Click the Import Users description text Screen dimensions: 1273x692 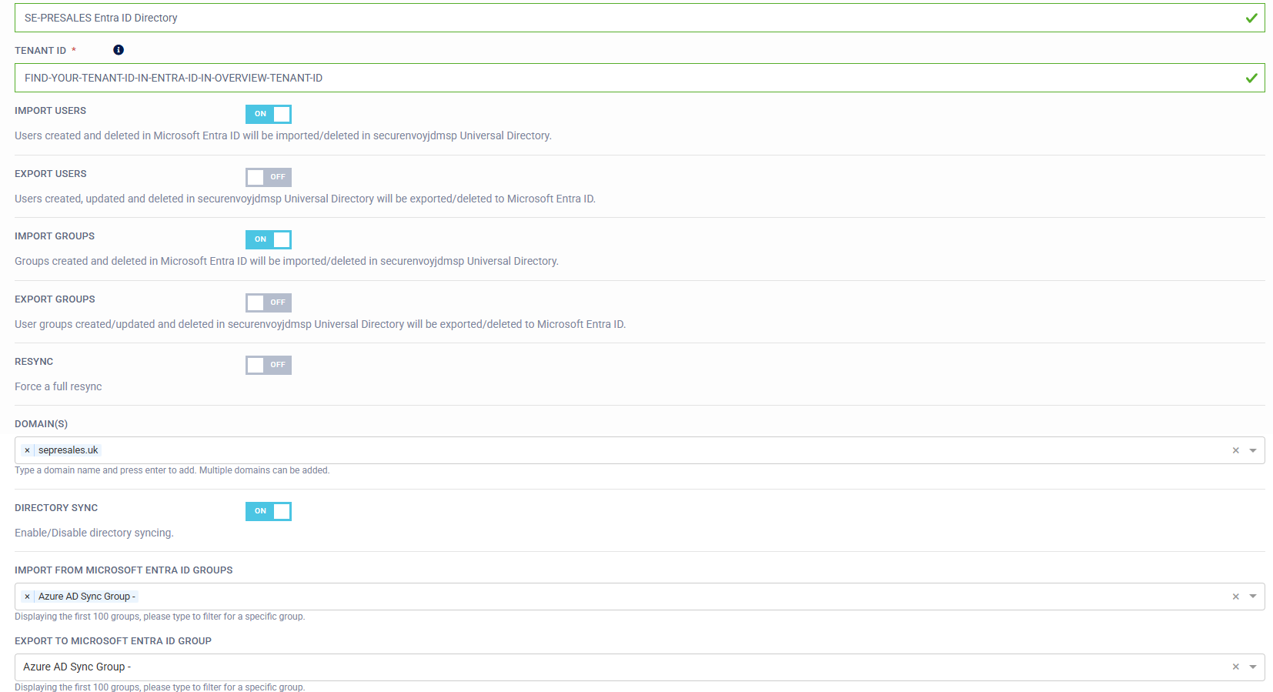pos(283,135)
